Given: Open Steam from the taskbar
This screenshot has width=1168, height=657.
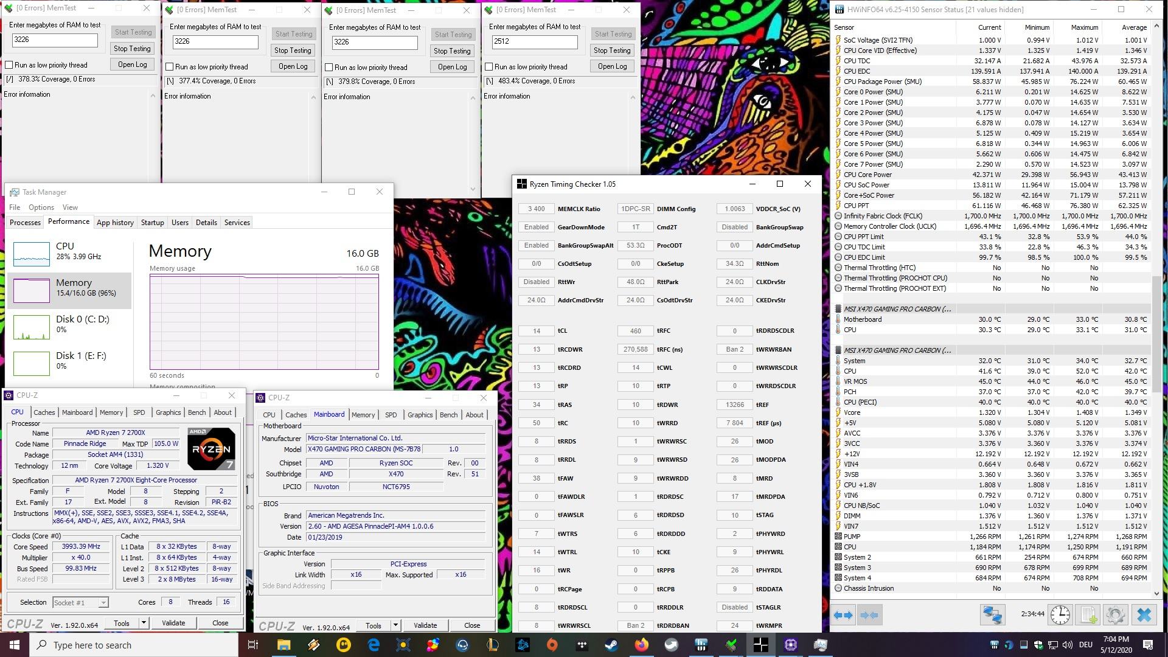Looking at the screenshot, I should pyautogui.click(x=611, y=645).
